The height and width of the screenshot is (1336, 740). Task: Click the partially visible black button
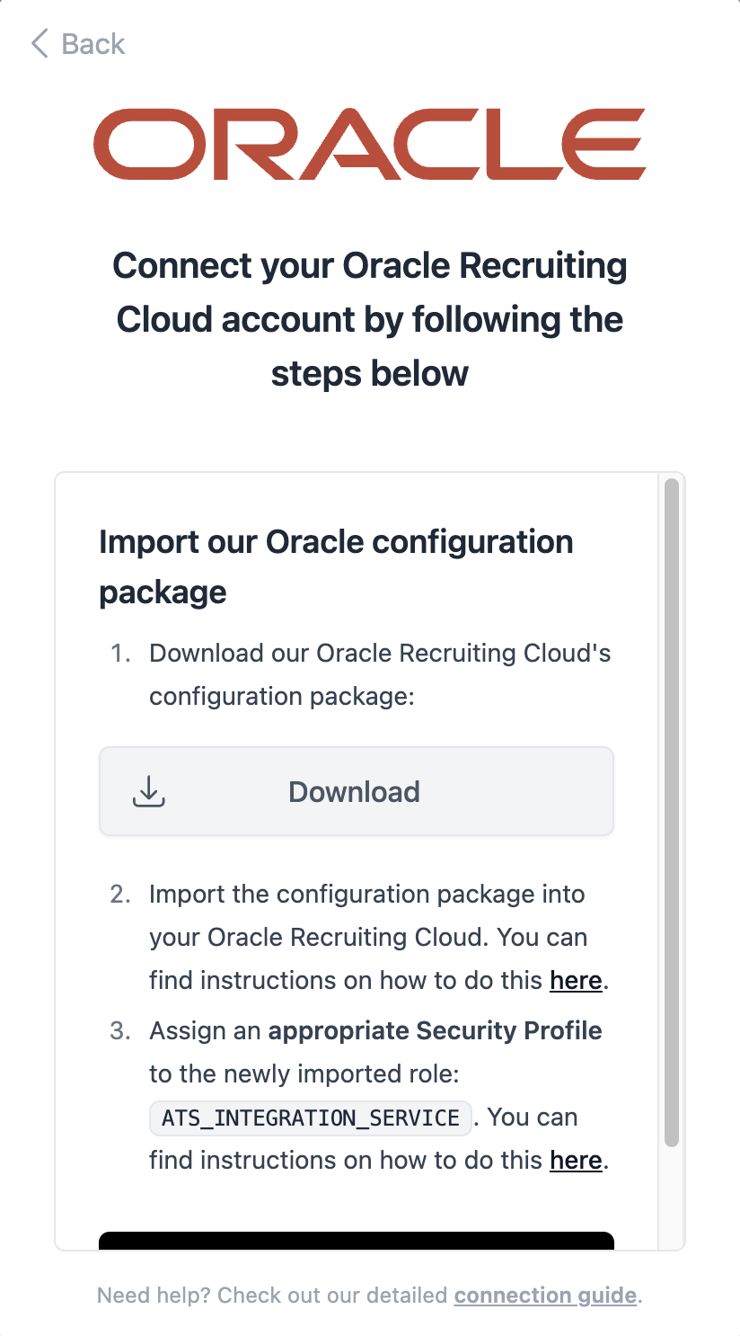pyautogui.click(x=356, y=1241)
